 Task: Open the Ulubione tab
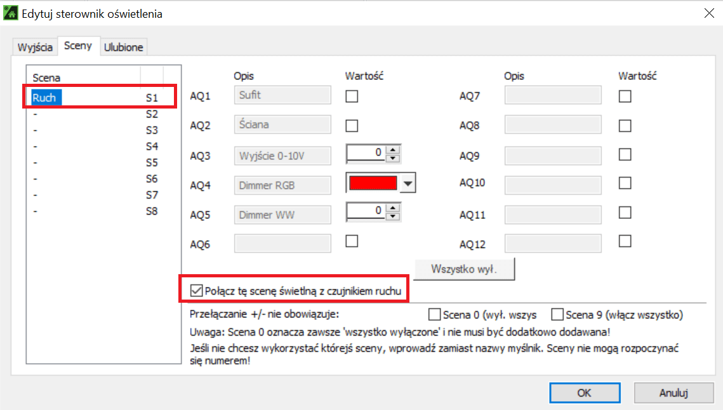124,47
